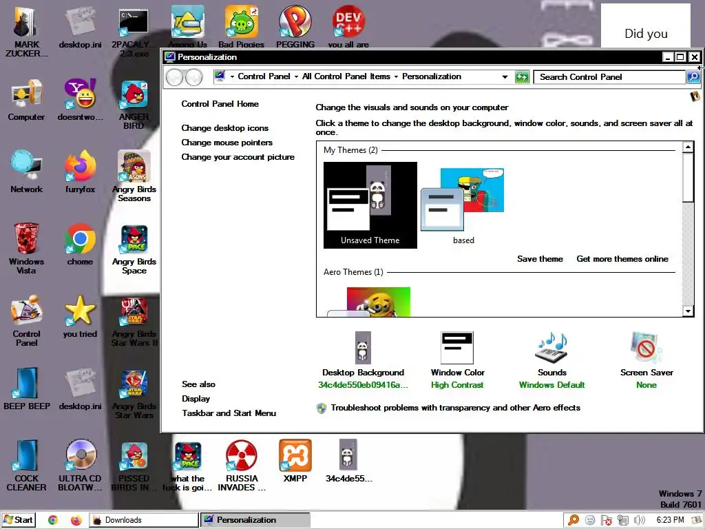Image resolution: width=705 pixels, height=529 pixels.
Task: Select the 2PACALY 2.3.exe desktop icon
Action: tap(134, 32)
